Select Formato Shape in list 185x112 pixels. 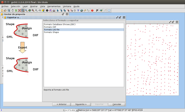84,32
